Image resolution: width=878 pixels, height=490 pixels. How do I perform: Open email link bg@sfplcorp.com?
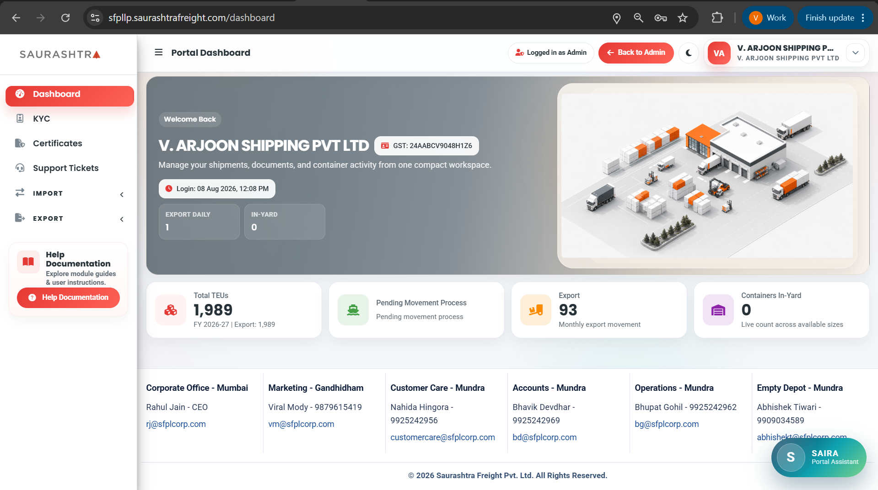coord(667,424)
